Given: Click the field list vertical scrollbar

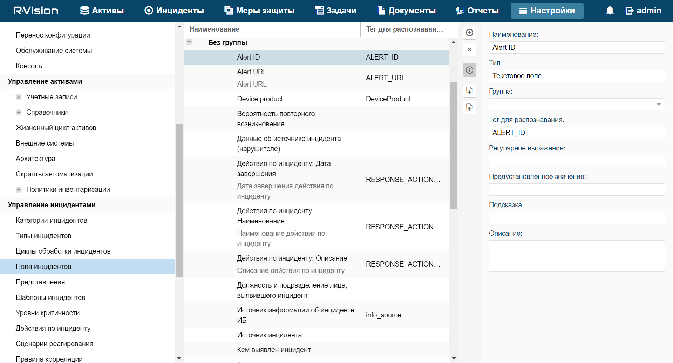Looking at the screenshot, I should (454, 145).
